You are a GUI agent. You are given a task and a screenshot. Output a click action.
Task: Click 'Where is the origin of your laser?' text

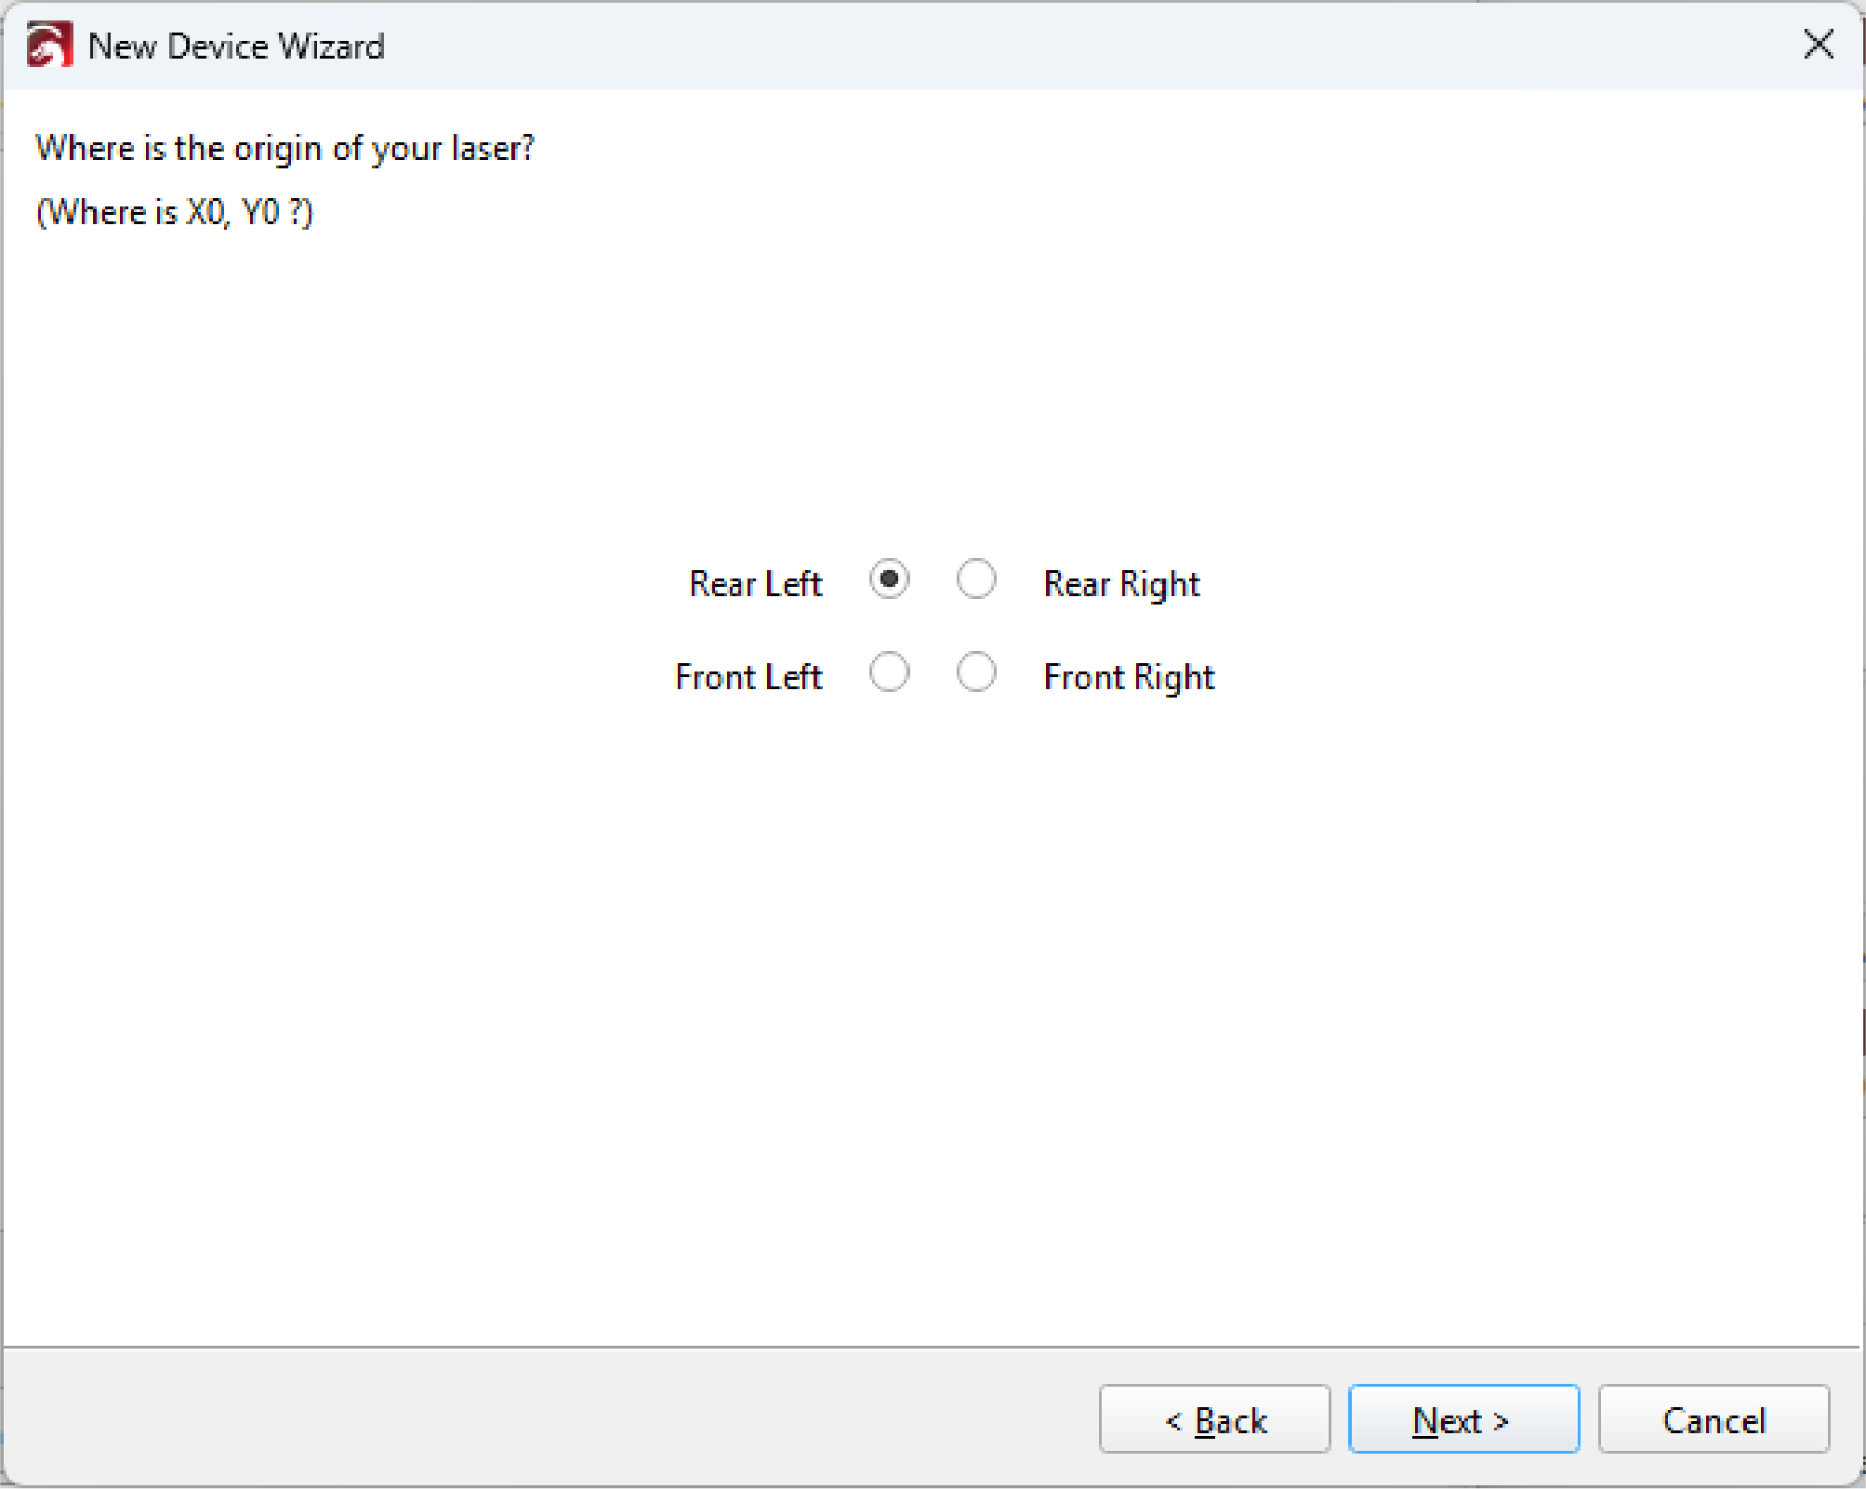click(285, 149)
